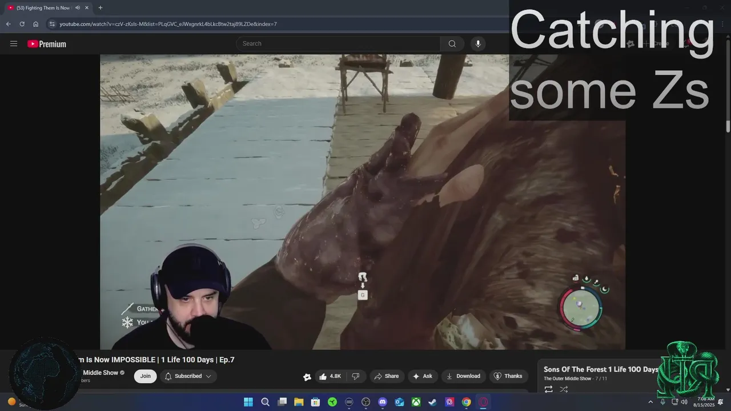Open Middle Show channel name link
This screenshot has width=731, height=411.
point(101,373)
